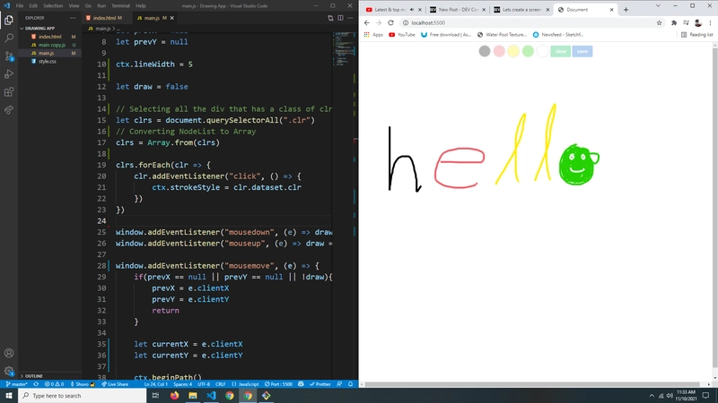Open the Selection menu
Viewport: 718px width, 403px height.
click(53, 6)
